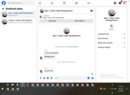
Task: Open Calculator from taskbar
Action: [x=17, y=85]
